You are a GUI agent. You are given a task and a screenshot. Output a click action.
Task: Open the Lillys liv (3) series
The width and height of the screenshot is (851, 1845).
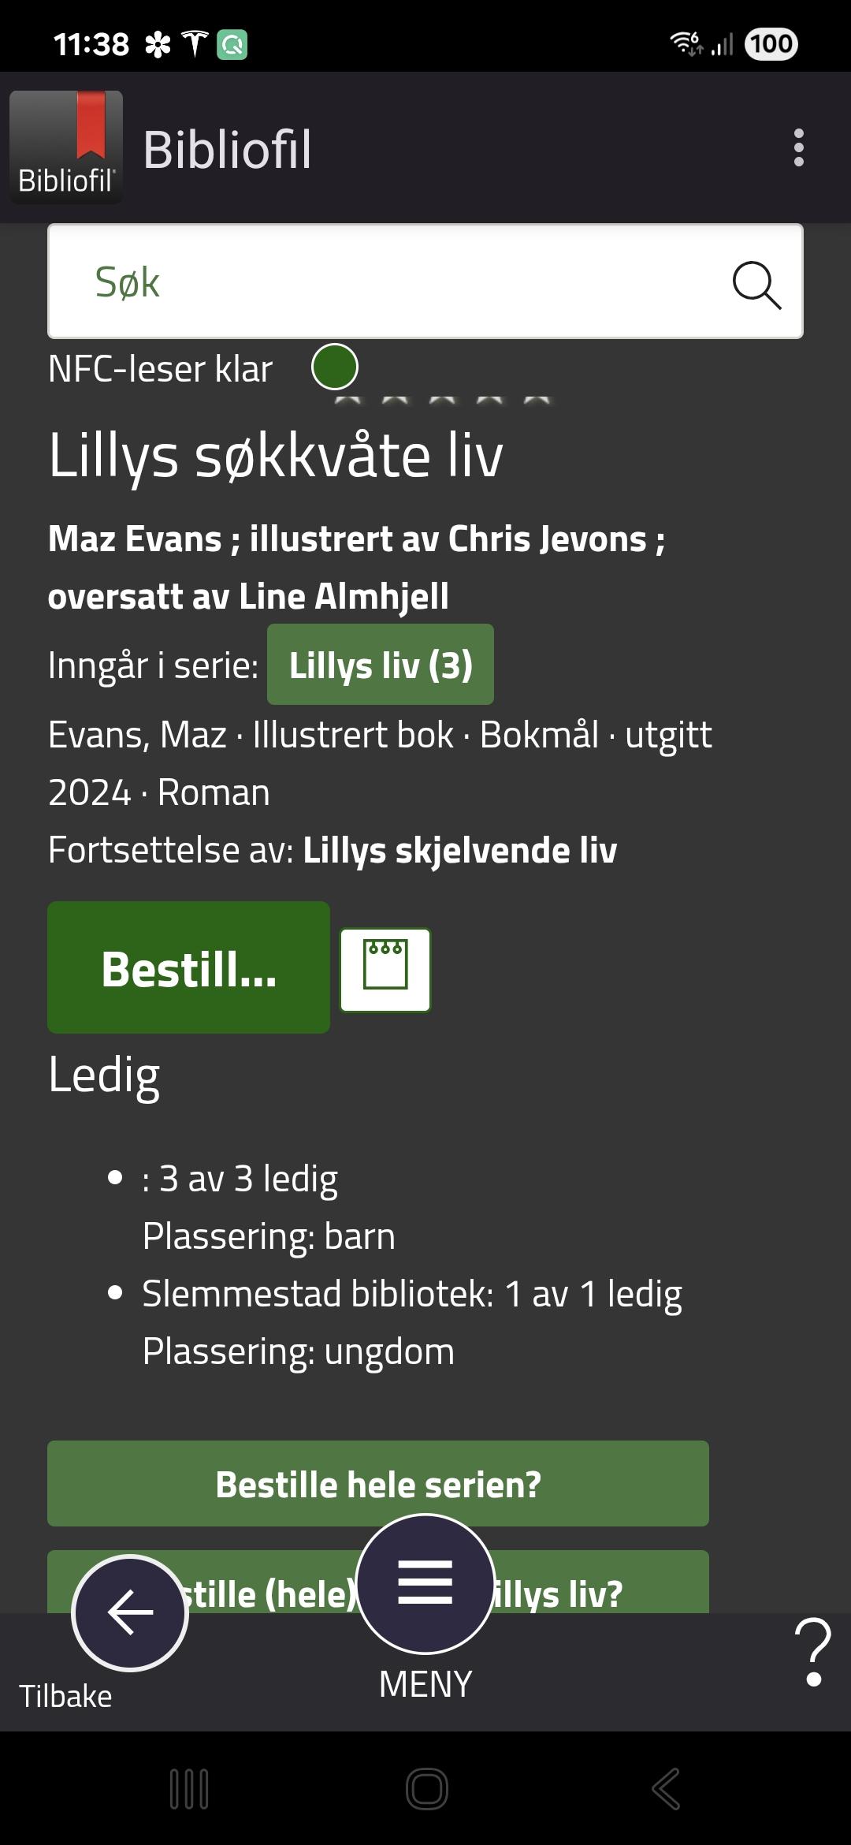(381, 665)
